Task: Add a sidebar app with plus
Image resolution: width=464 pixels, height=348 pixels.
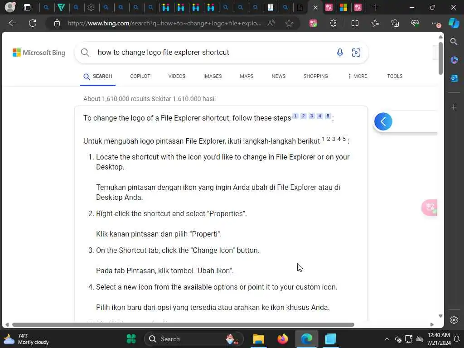Action: [454, 107]
